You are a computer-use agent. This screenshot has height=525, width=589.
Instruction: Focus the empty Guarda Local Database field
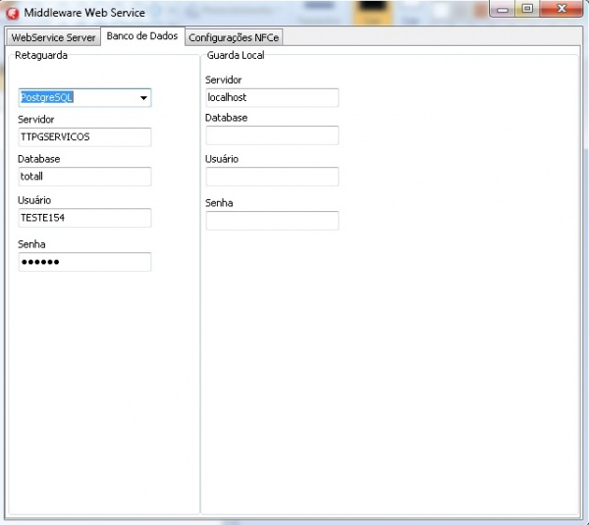click(272, 135)
